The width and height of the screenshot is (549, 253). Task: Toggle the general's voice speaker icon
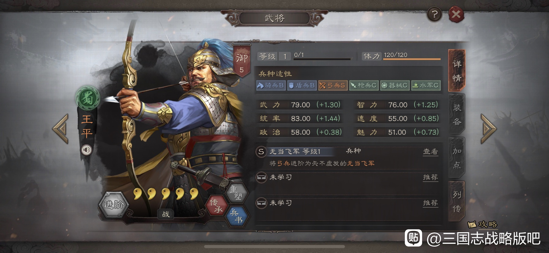pos(87,150)
